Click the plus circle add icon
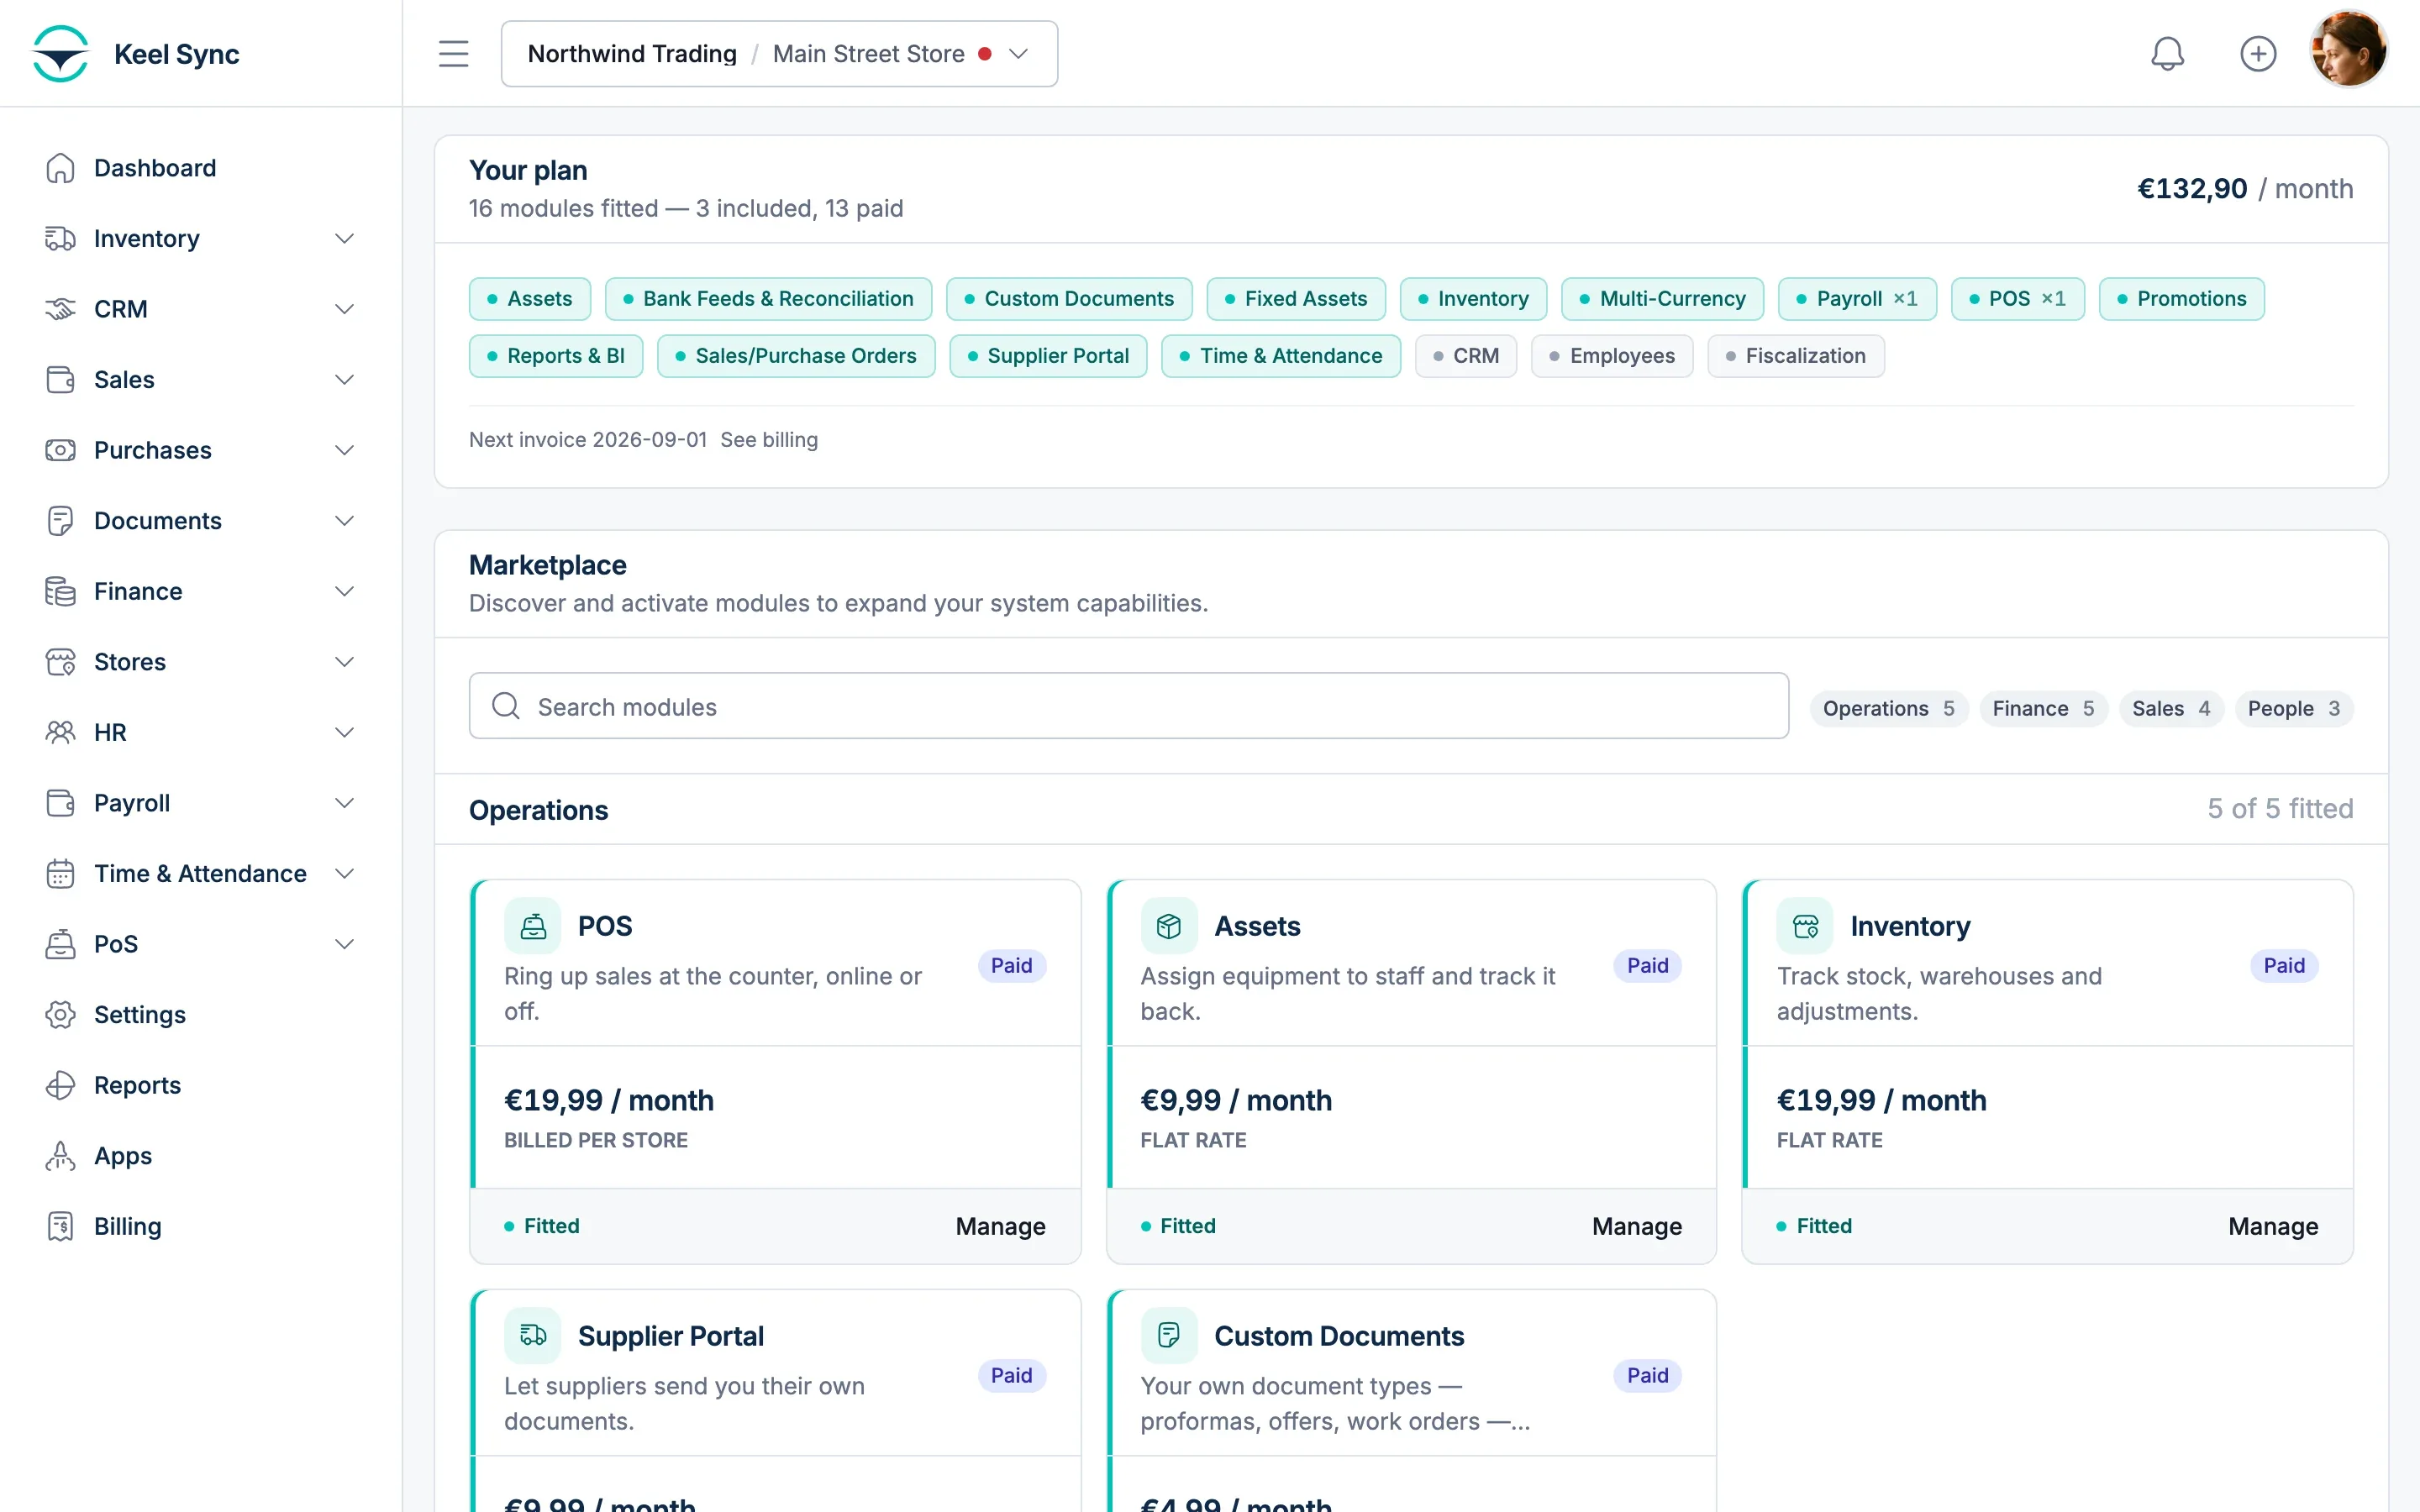This screenshot has height=1512, width=2420. pyautogui.click(x=2258, y=54)
